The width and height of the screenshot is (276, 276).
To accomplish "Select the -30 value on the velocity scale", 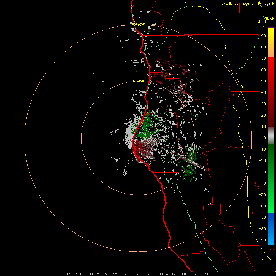I will tap(262, 172).
